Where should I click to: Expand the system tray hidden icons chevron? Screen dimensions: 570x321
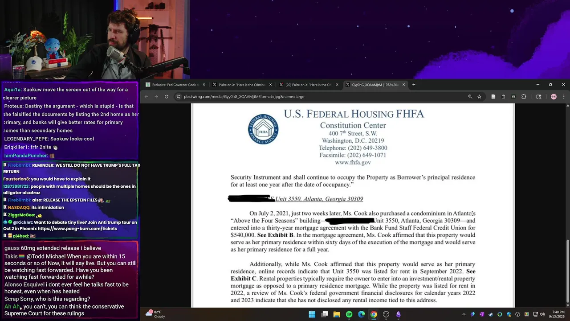coord(464,314)
